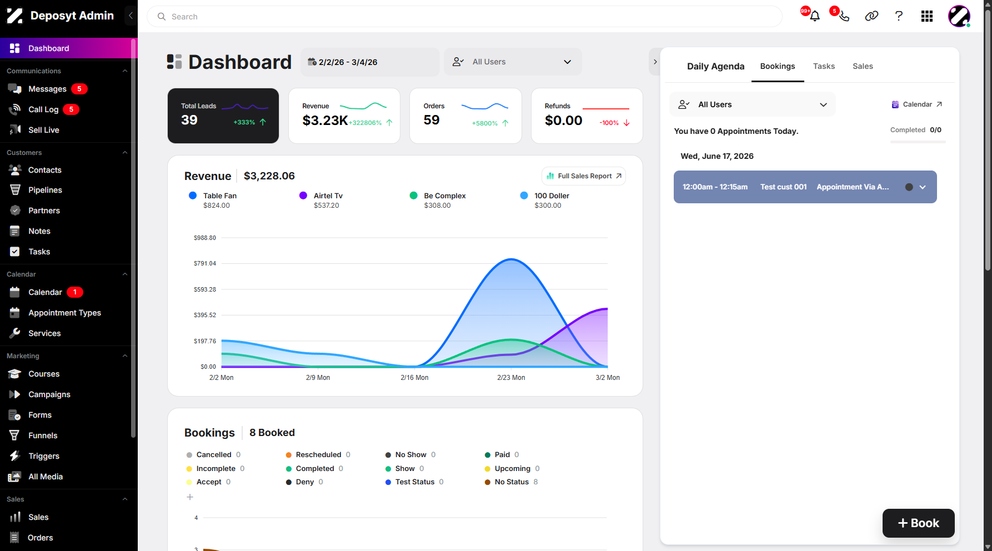Screen dimensions: 992x551
Task: Open the All Users dropdown beside the date range
Action: point(513,62)
